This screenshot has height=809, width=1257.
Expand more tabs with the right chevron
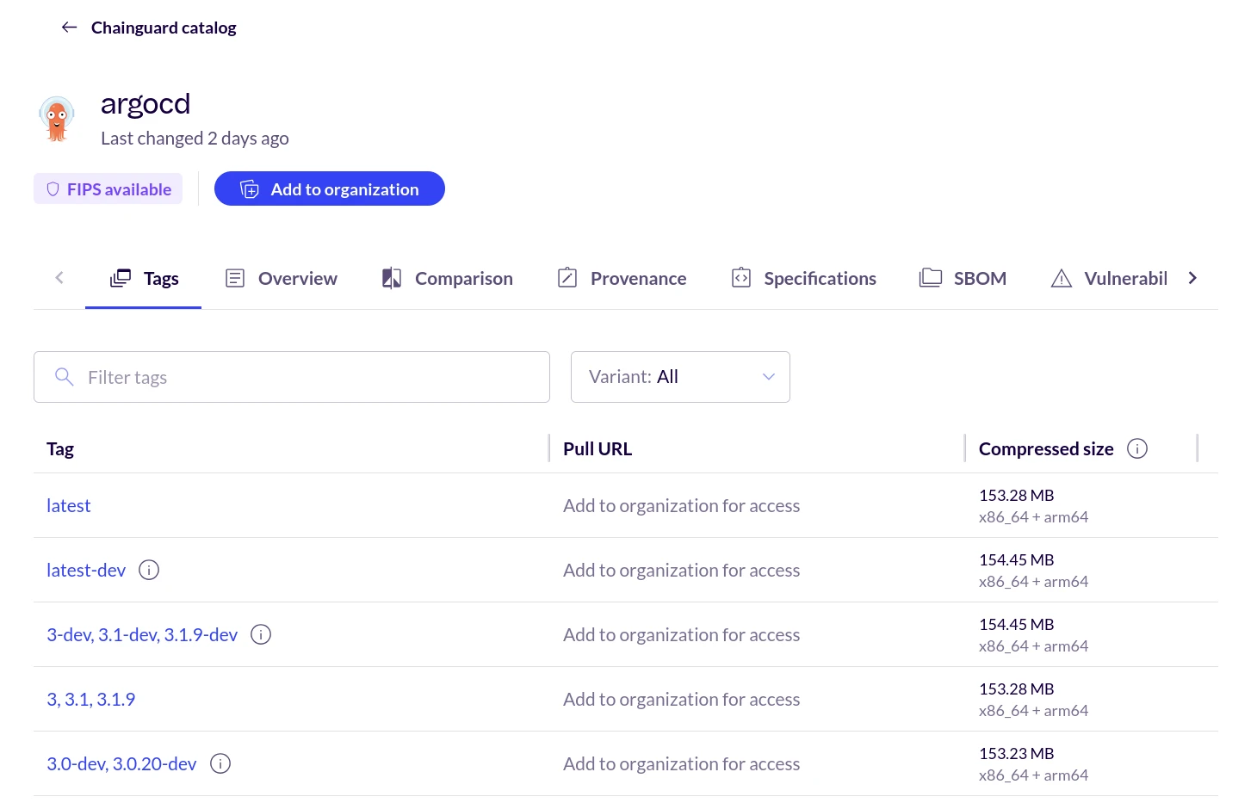(1193, 277)
